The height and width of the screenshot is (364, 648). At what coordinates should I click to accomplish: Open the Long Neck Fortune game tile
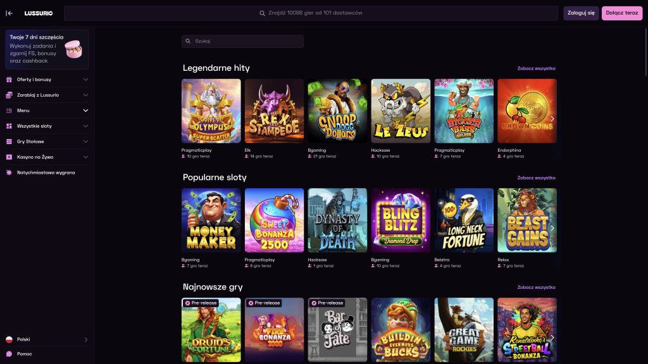tap(464, 221)
